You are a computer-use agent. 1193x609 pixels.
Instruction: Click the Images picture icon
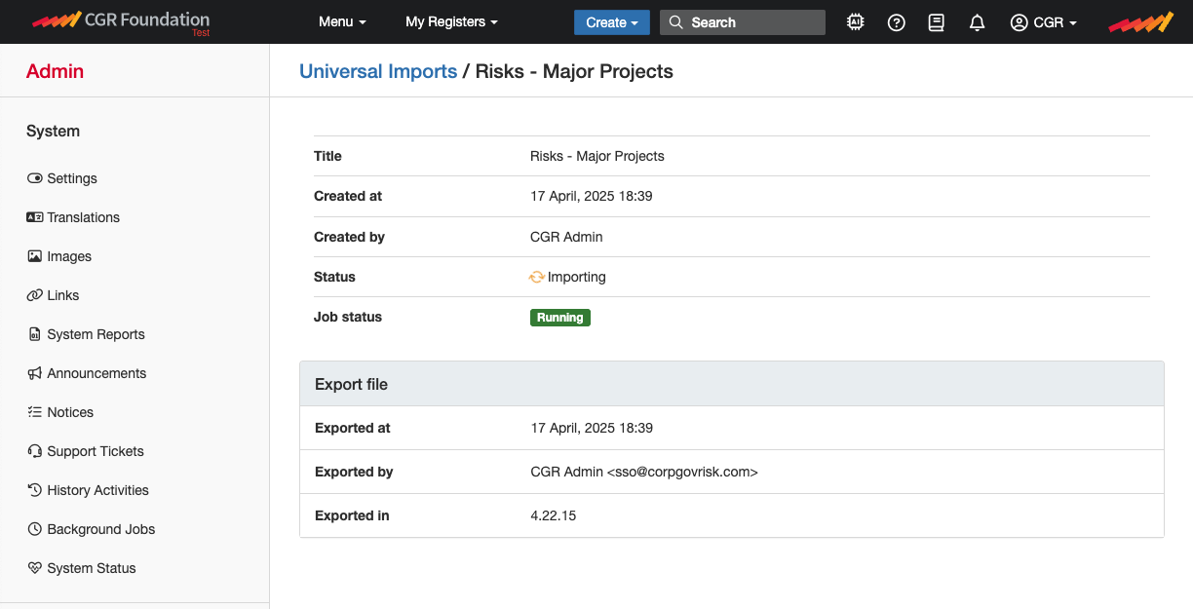[x=35, y=256]
